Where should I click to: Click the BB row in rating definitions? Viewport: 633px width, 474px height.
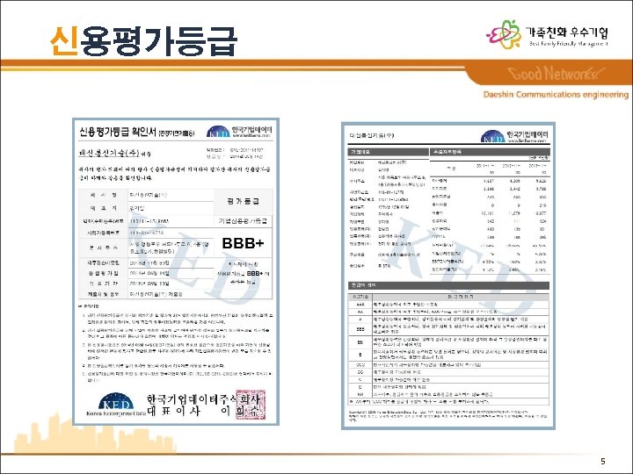pyautogui.click(x=448, y=341)
